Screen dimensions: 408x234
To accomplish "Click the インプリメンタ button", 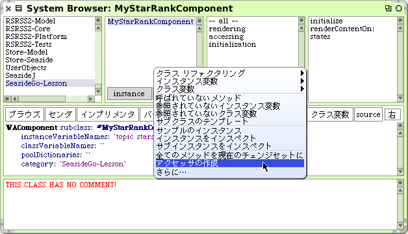I will (108, 114).
